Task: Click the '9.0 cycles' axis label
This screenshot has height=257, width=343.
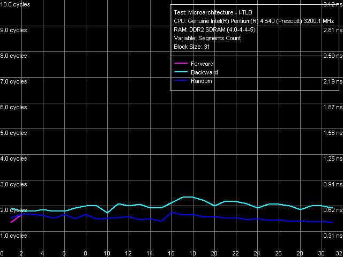Action: (x=13, y=30)
